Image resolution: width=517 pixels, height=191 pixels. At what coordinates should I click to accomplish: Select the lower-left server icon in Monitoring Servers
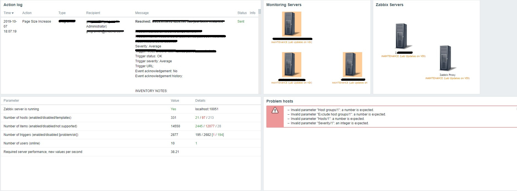click(x=291, y=64)
